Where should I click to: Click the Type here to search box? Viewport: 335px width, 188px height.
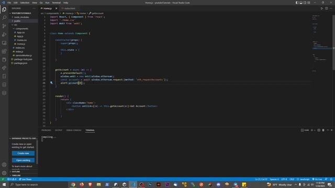point(38,184)
